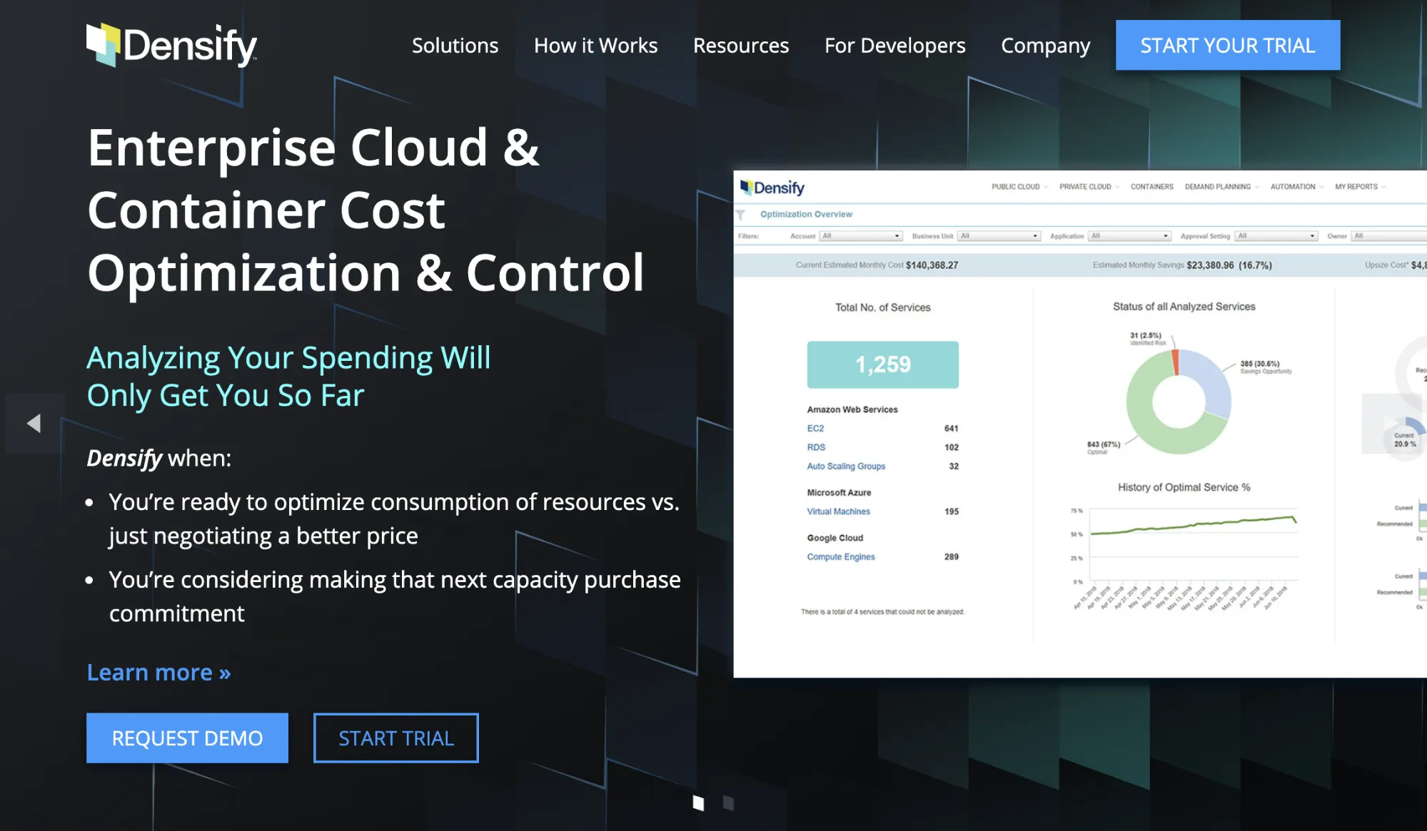Open the Solutions menu
This screenshot has height=831, width=1427.
click(x=455, y=46)
